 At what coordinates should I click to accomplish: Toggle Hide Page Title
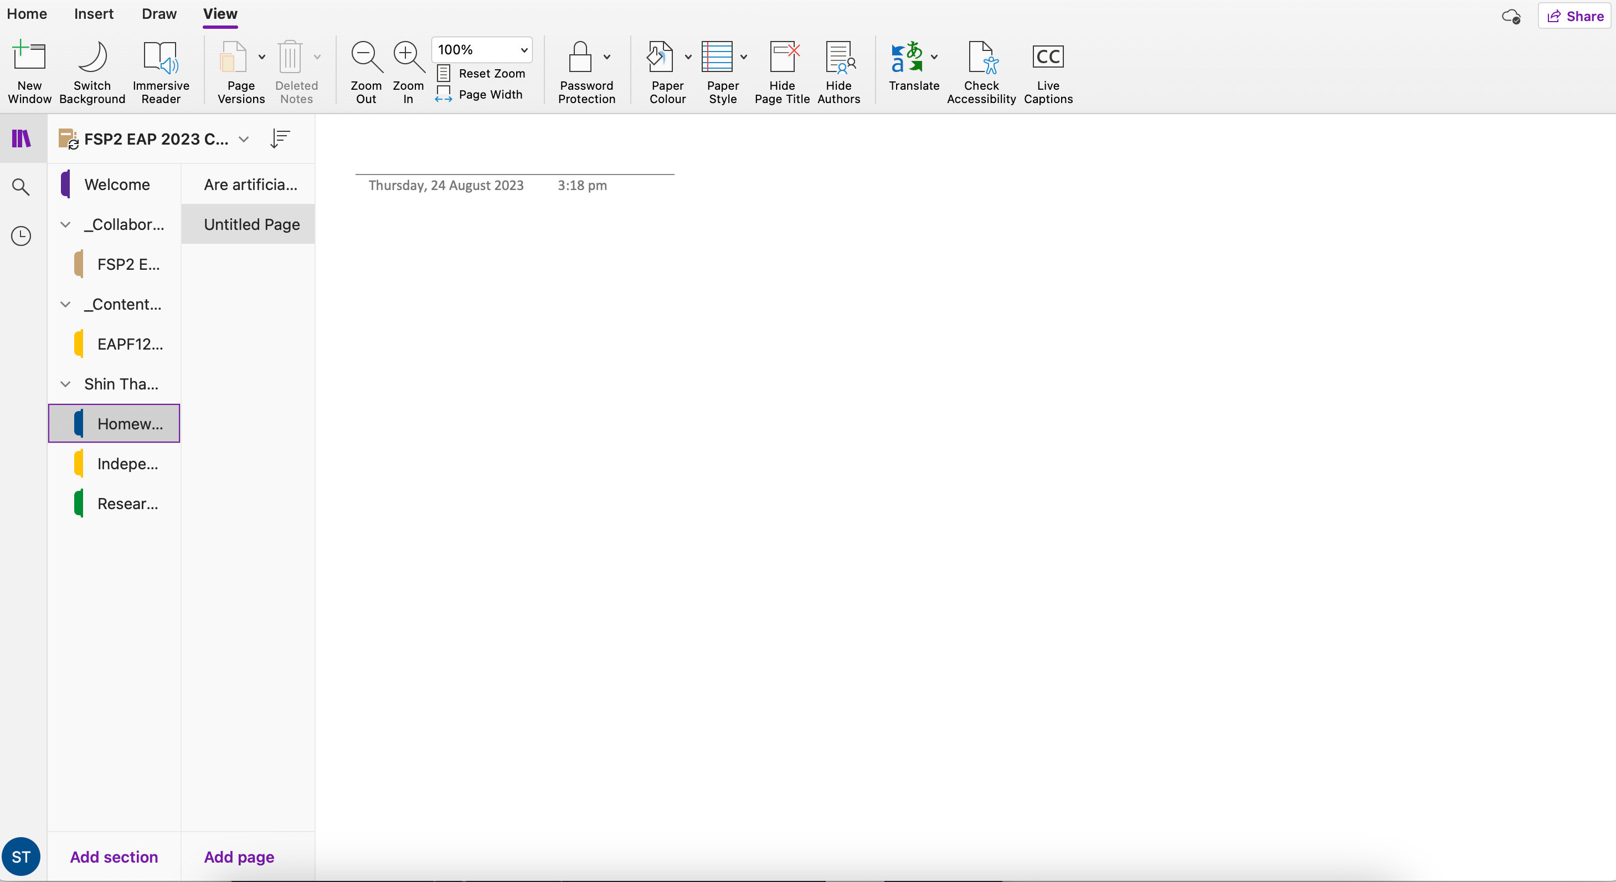click(x=781, y=71)
